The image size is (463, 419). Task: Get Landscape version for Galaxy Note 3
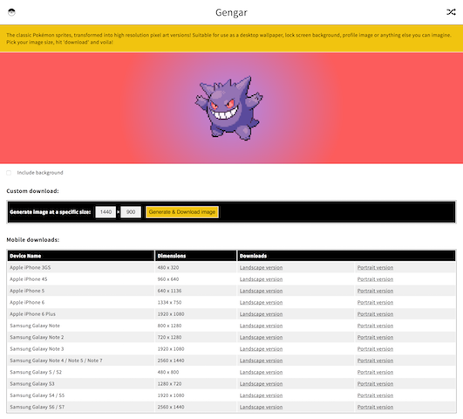click(x=261, y=349)
